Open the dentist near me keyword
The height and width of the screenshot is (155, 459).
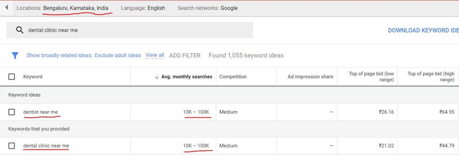tap(41, 112)
